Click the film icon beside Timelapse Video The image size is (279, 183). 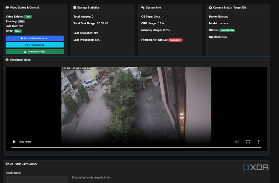[x=7, y=60]
